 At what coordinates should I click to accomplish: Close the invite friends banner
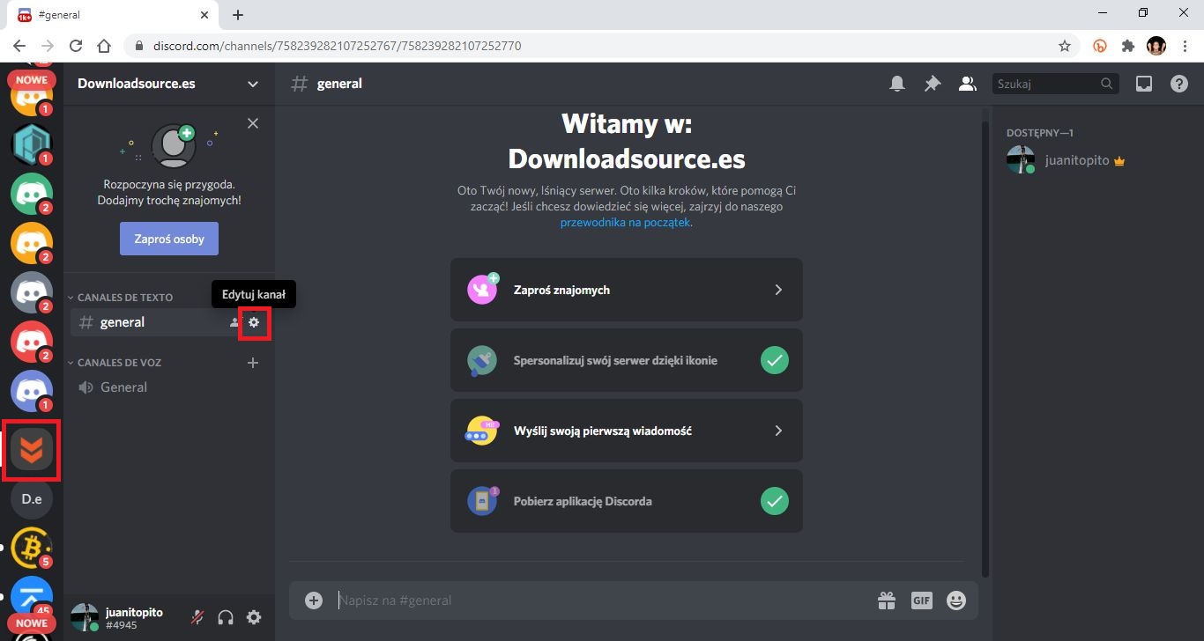(253, 123)
